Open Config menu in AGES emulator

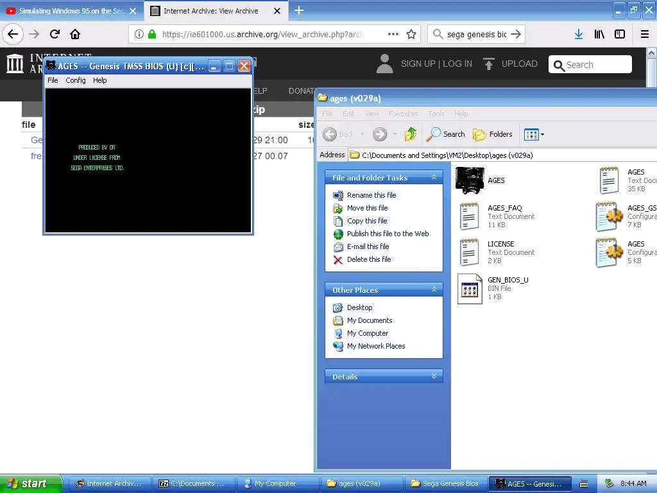[76, 80]
